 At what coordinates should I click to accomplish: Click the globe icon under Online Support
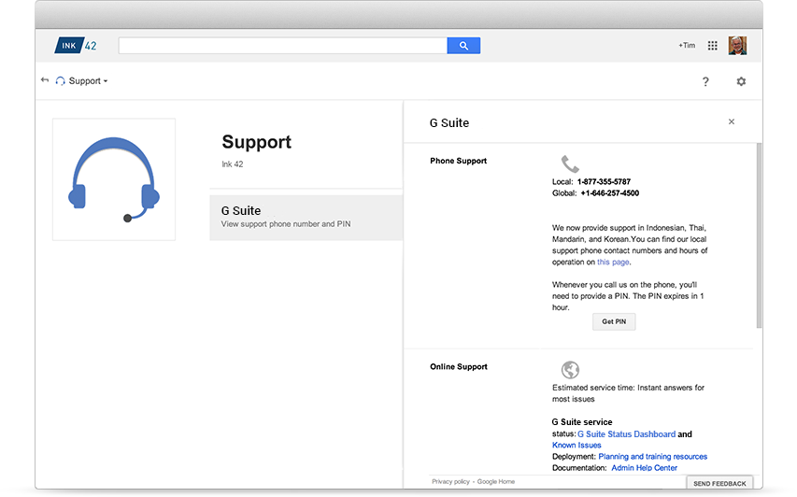[x=570, y=369]
